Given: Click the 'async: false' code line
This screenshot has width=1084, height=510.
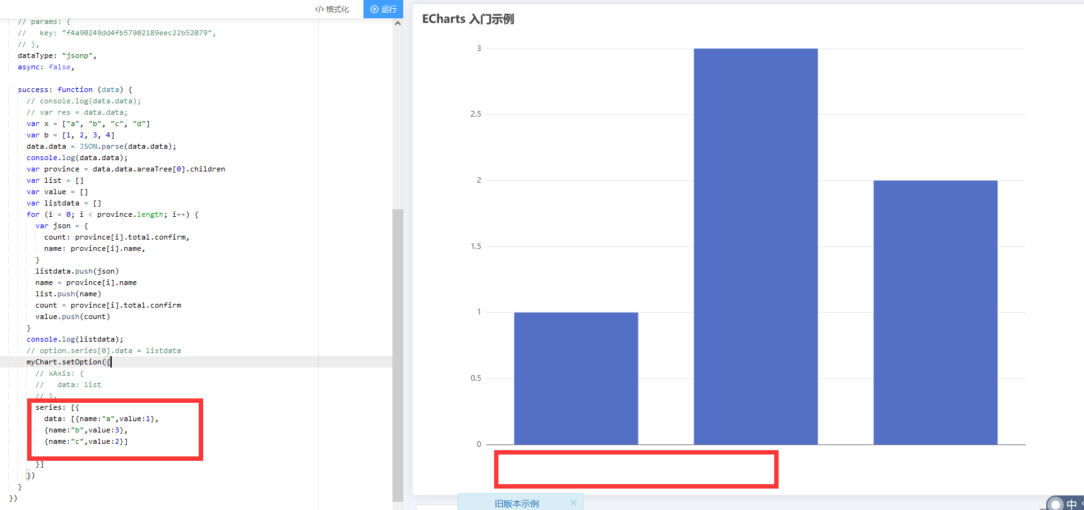Looking at the screenshot, I should click(45, 67).
